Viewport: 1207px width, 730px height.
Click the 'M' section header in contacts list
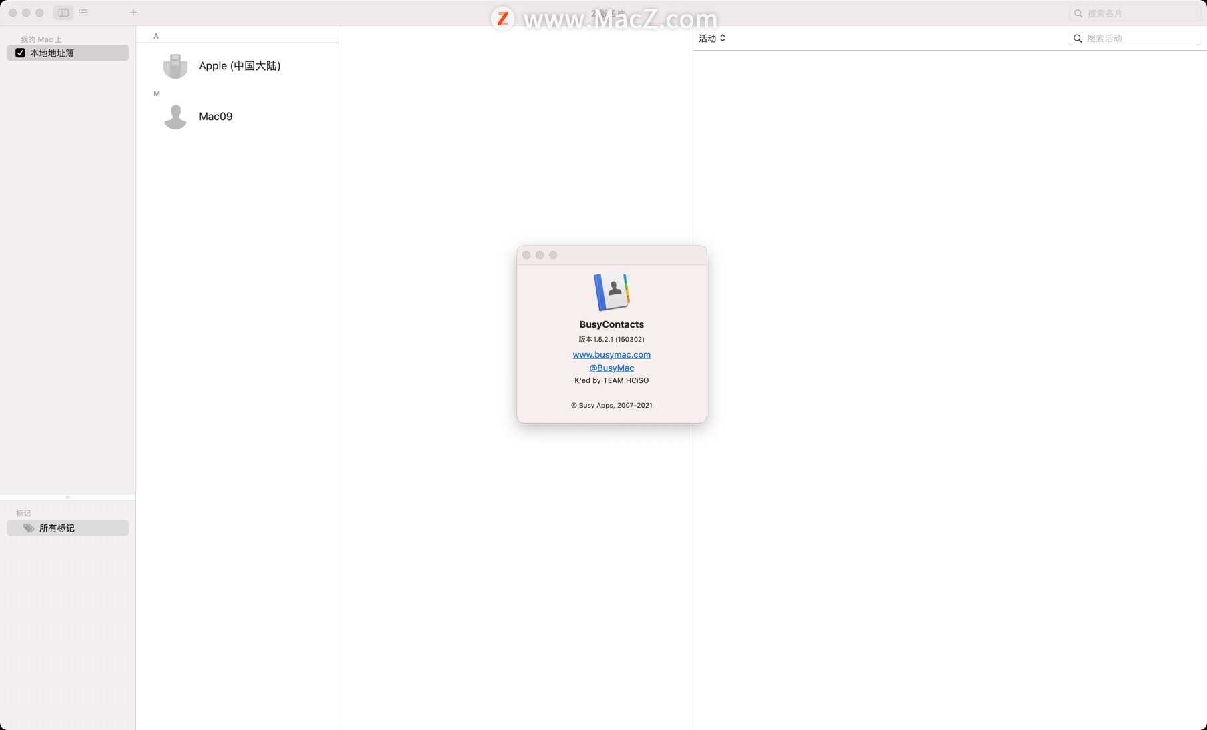pyautogui.click(x=157, y=93)
